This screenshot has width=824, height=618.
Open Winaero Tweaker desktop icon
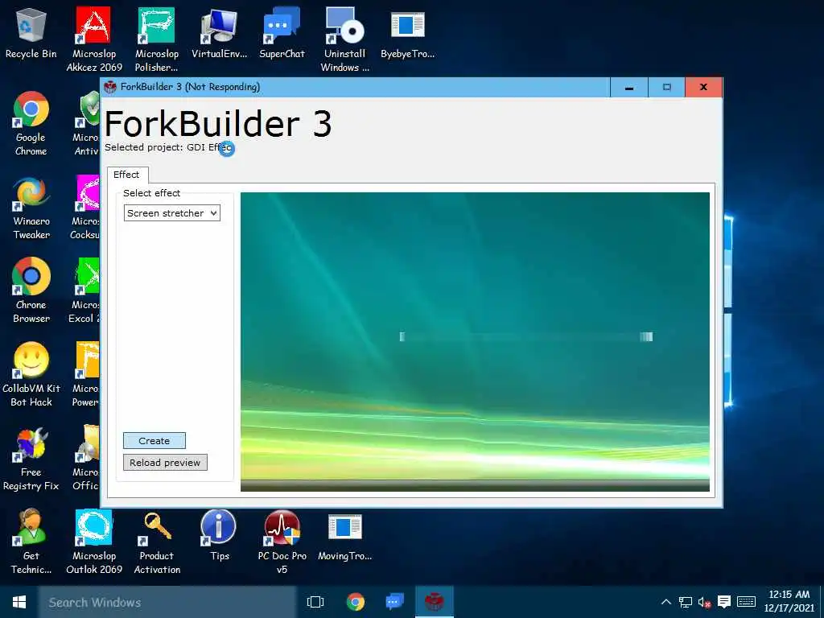31,208
